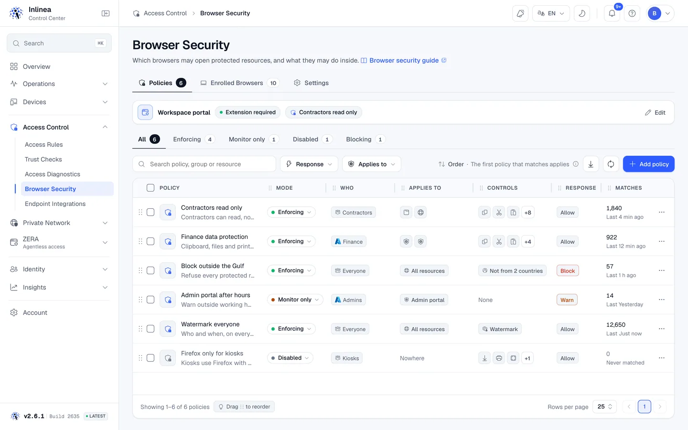Open more actions for Firefox only for kiosks
Screen dimensions: 688x430
[662, 358]
